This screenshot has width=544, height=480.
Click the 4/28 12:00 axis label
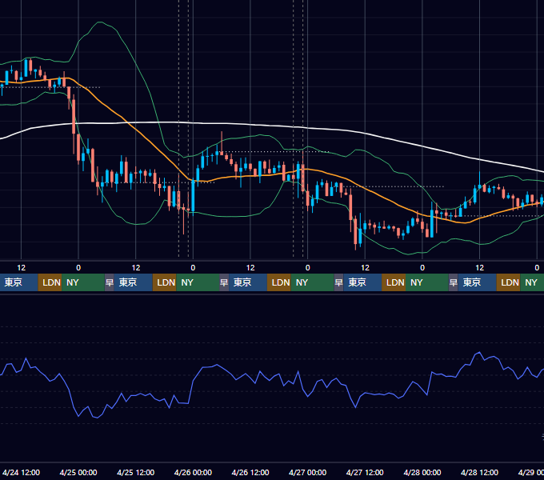point(479,472)
